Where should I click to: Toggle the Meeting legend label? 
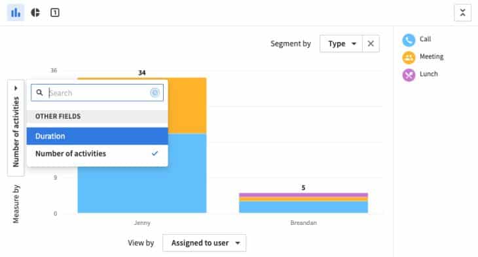(x=432, y=57)
